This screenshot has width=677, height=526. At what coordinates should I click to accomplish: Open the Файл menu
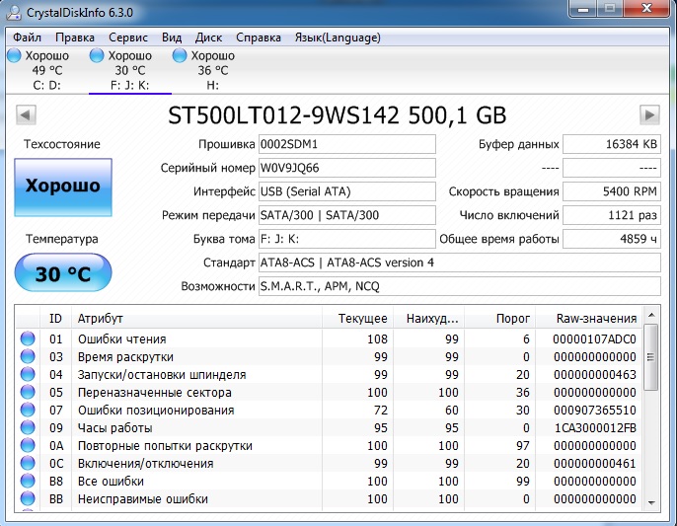(x=27, y=38)
